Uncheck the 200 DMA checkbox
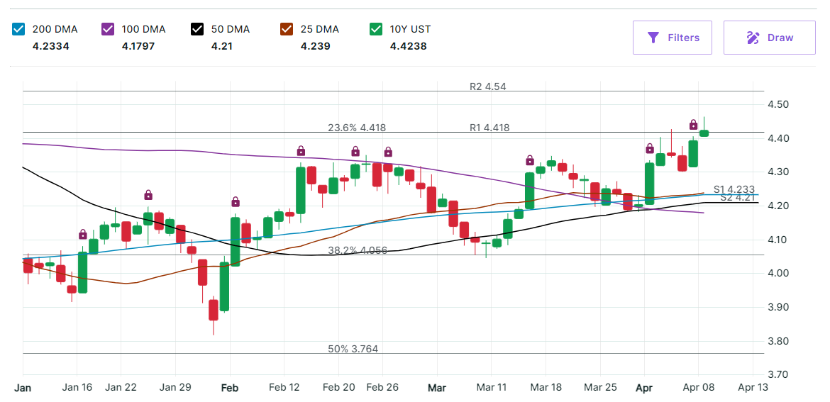 click(x=17, y=29)
